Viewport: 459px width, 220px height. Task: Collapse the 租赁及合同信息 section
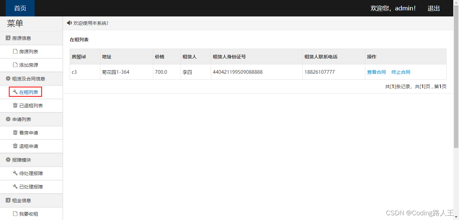(x=31, y=79)
